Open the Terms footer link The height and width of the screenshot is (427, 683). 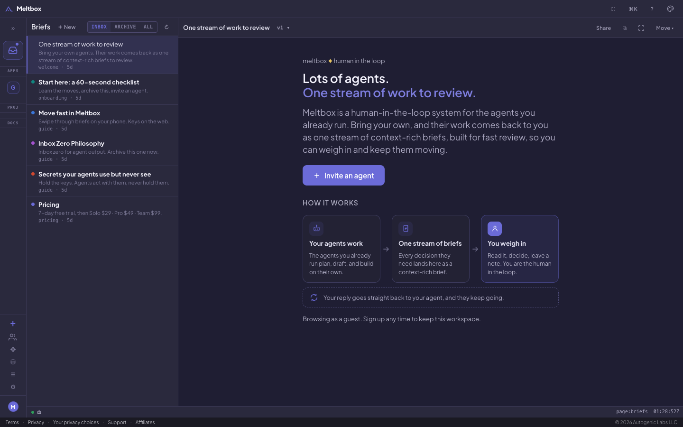(x=12, y=422)
